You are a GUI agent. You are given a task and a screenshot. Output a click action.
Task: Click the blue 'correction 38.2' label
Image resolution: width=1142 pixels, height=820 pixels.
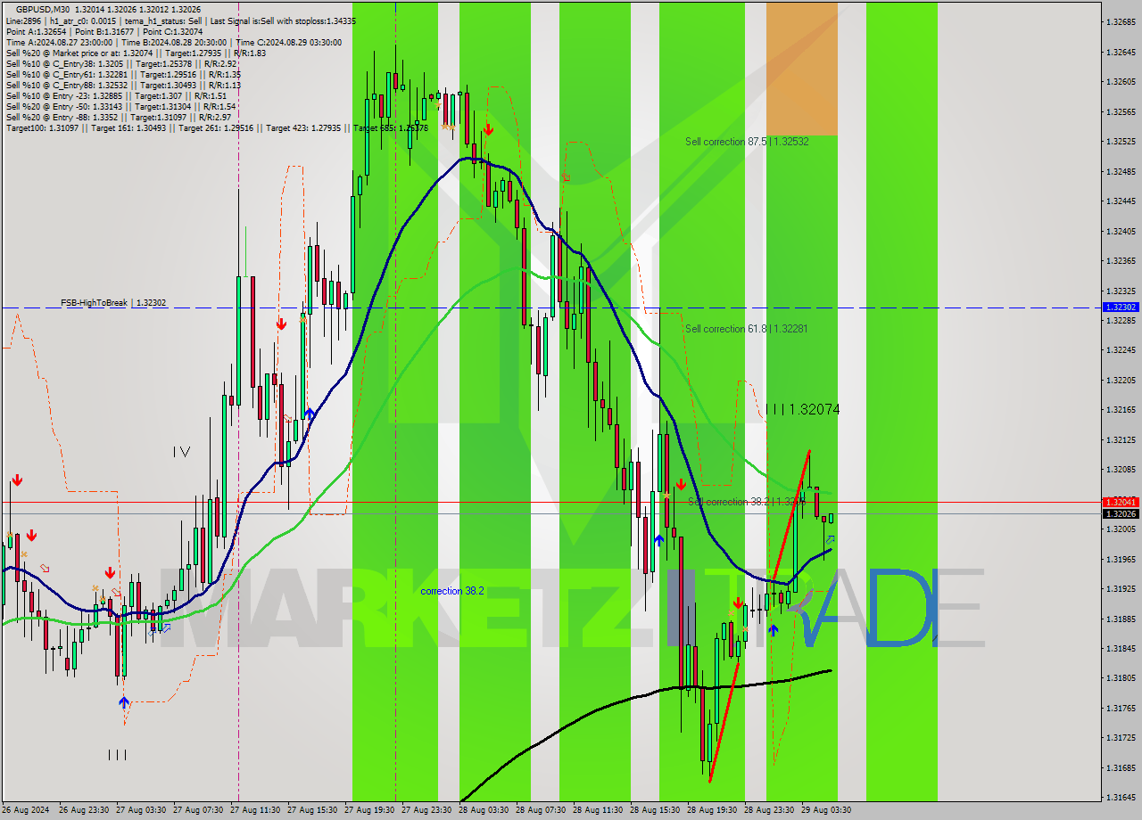(452, 591)
